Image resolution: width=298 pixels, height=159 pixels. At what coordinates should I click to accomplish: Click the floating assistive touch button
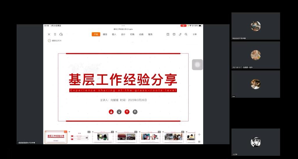click(197, 65)
